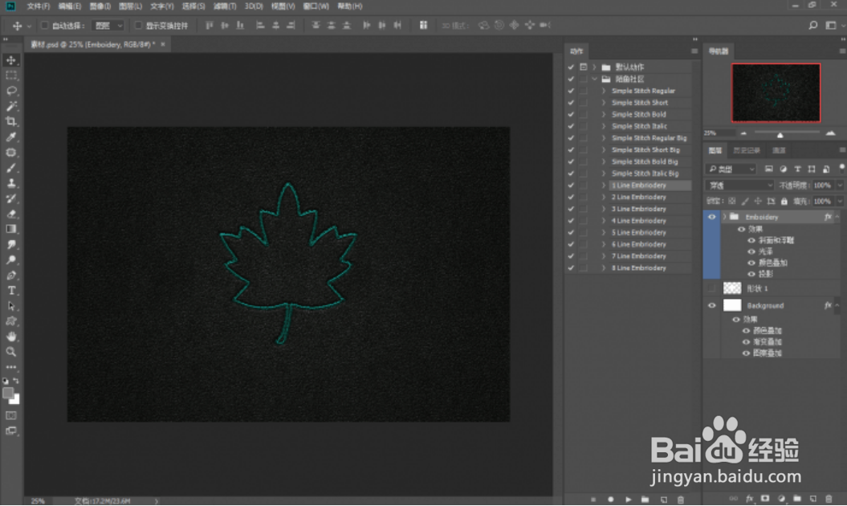Select the Clone Stamp tool
The image size is (847, 506).
[11, 183]
